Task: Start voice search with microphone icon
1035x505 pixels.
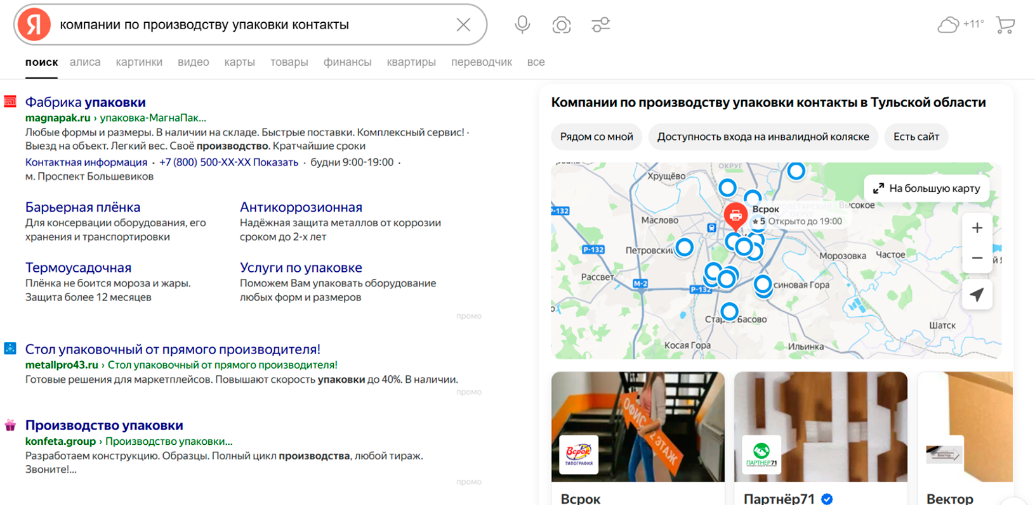Action: point(522,25)
